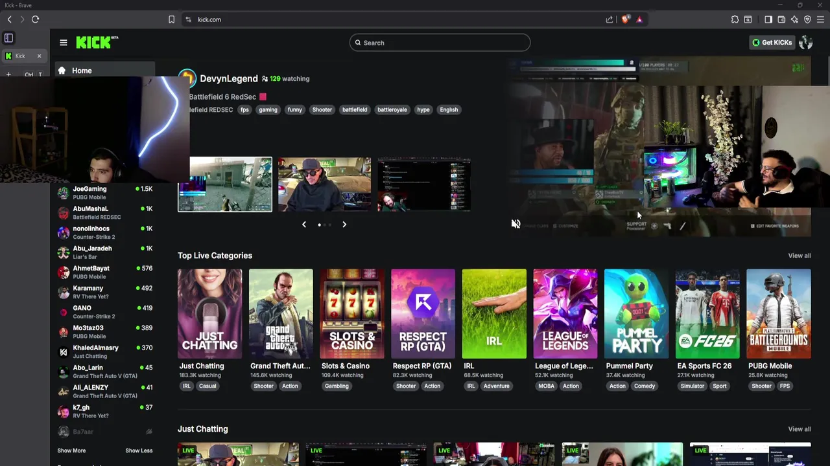
Task: Show next featured streams with right chevron
Action: click(344, 225)
